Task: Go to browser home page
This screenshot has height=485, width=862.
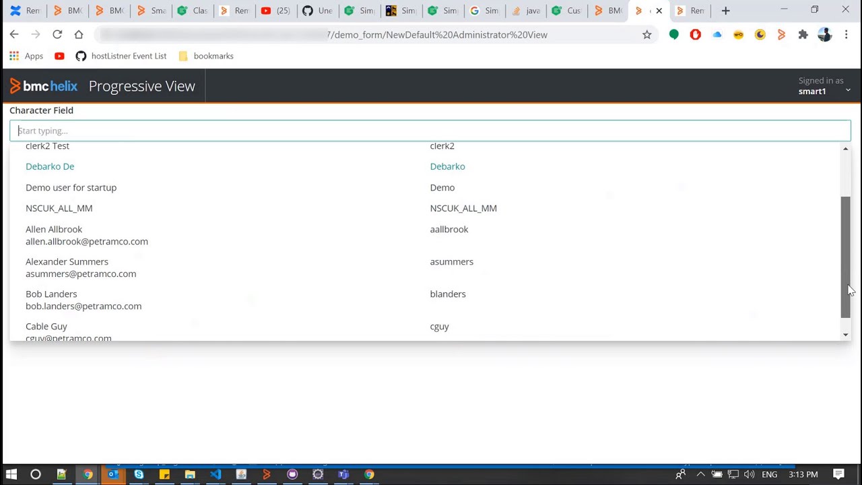Action: [x=79, y=34]
